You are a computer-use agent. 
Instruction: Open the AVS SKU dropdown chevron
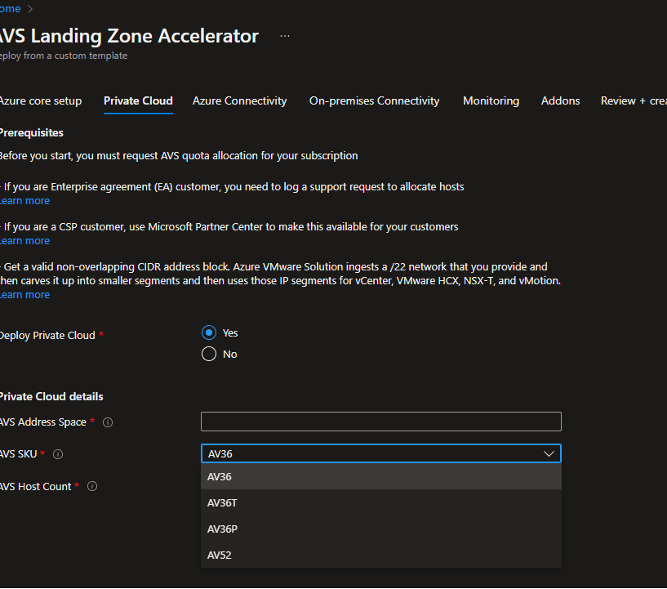point(549,453)
